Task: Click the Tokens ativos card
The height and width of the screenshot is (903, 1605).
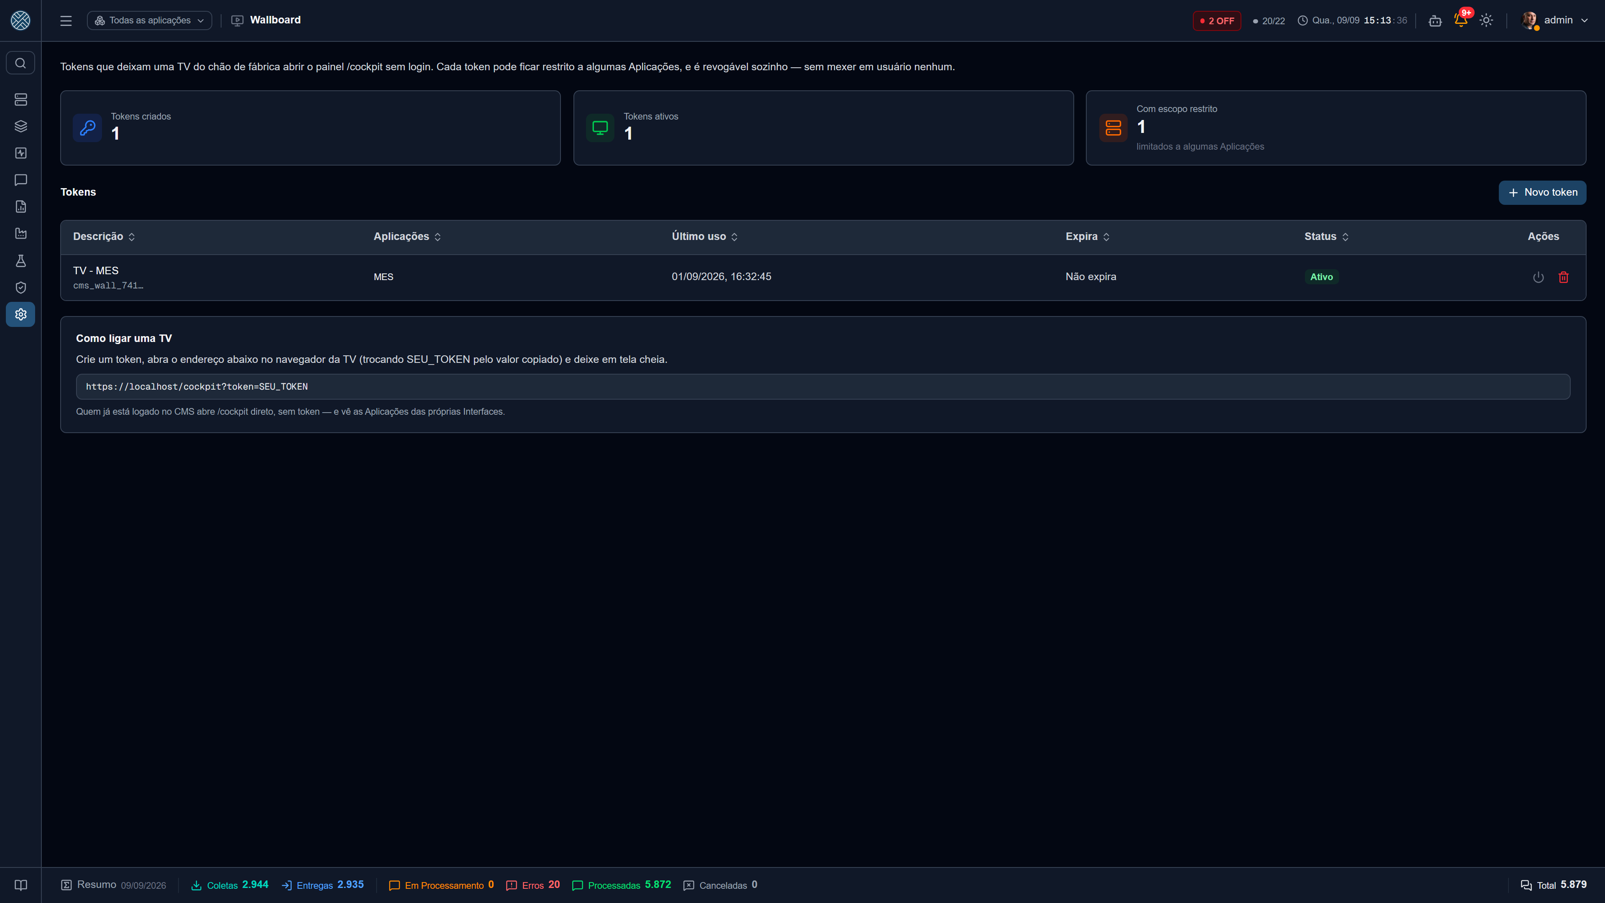Action: (x=823, y=128)
